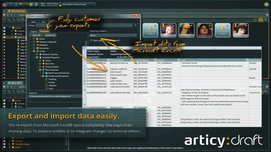Click expand-all tree icon in Main Characters toolbar
The width and height of the screenshot is (271, 152).
[18, 19]
